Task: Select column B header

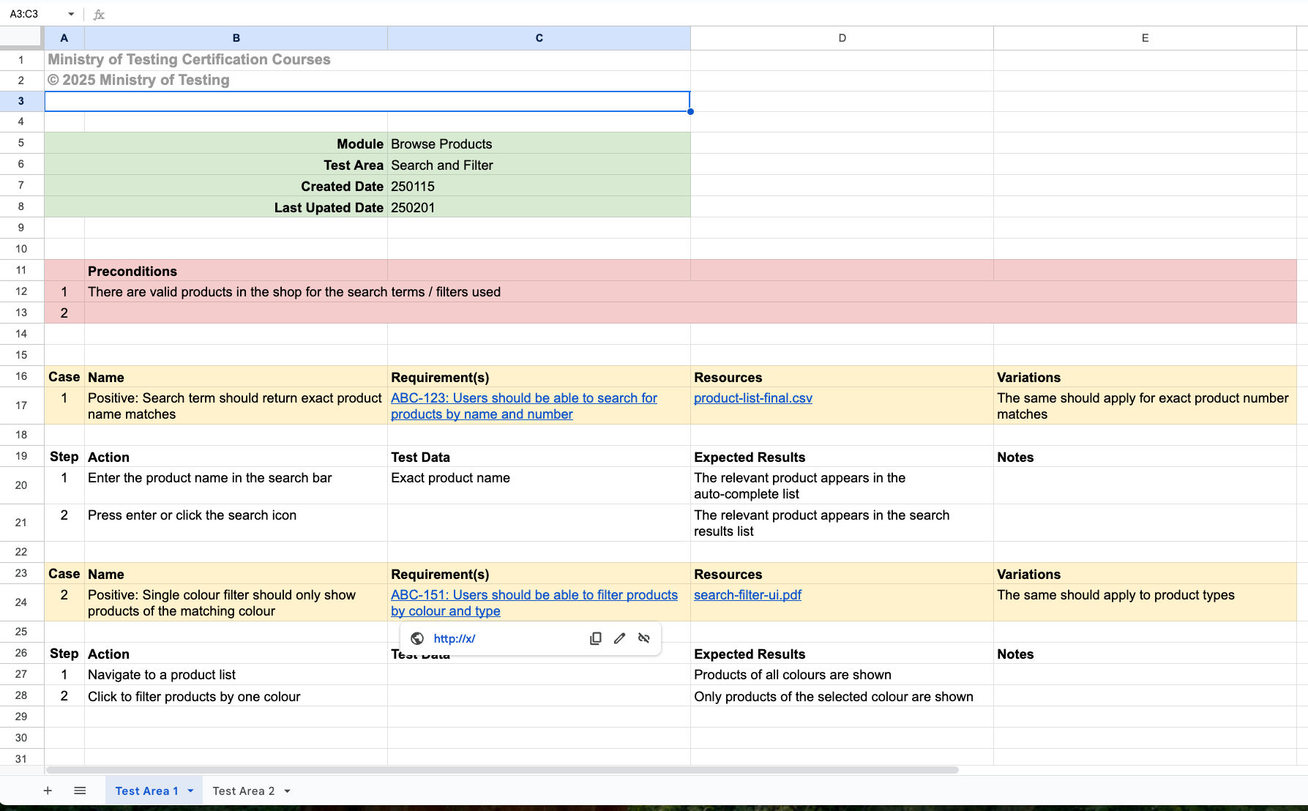Action: click(x=236, y=38)
